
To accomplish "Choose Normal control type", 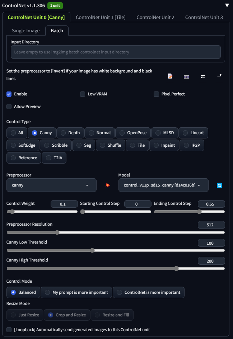I will pos(99,133).
